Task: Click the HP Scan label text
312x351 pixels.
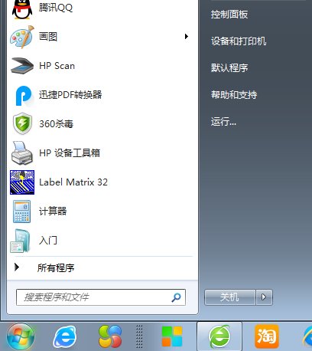Action: 57,66
